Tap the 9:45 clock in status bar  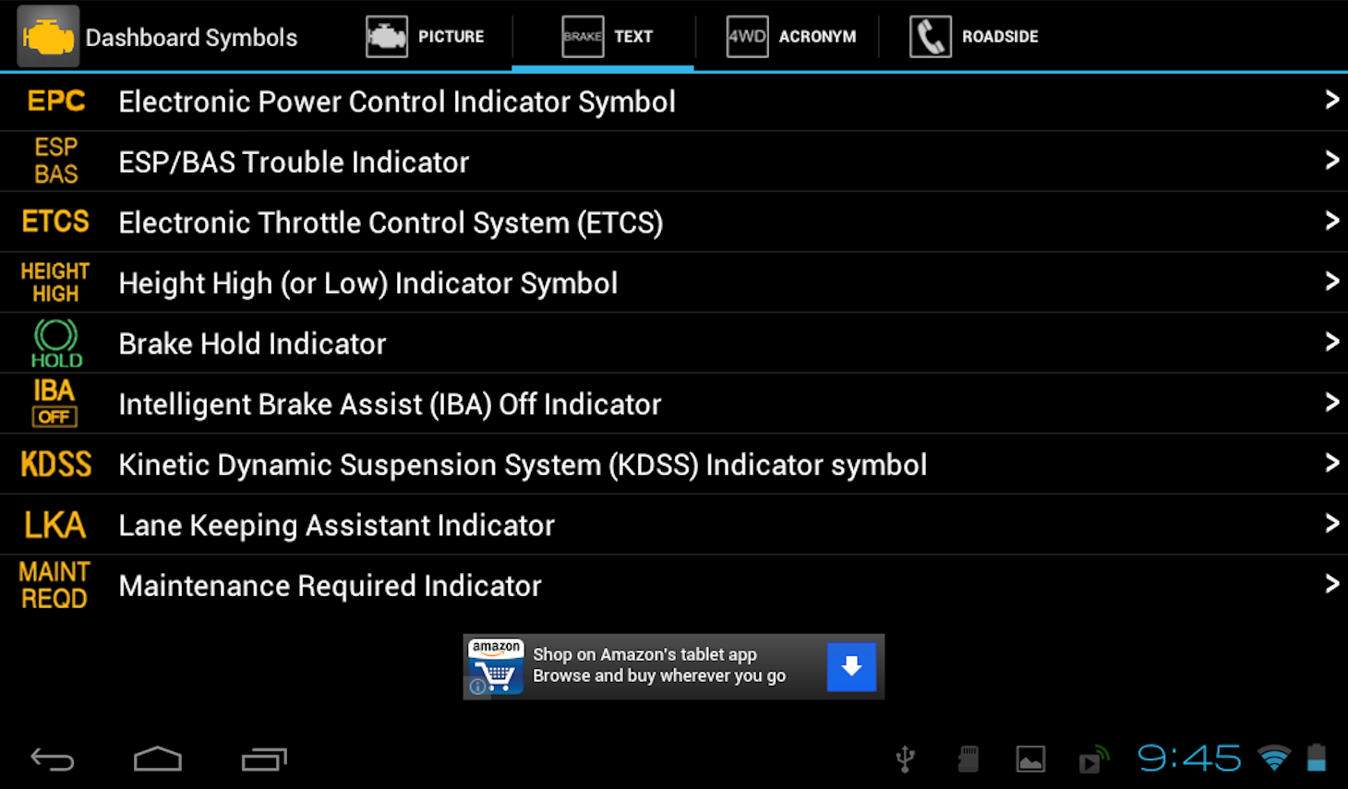click(1189, 759)
